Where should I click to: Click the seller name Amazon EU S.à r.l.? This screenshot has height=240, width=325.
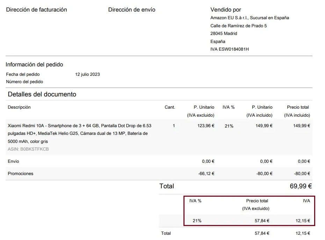tap(250, 18)
